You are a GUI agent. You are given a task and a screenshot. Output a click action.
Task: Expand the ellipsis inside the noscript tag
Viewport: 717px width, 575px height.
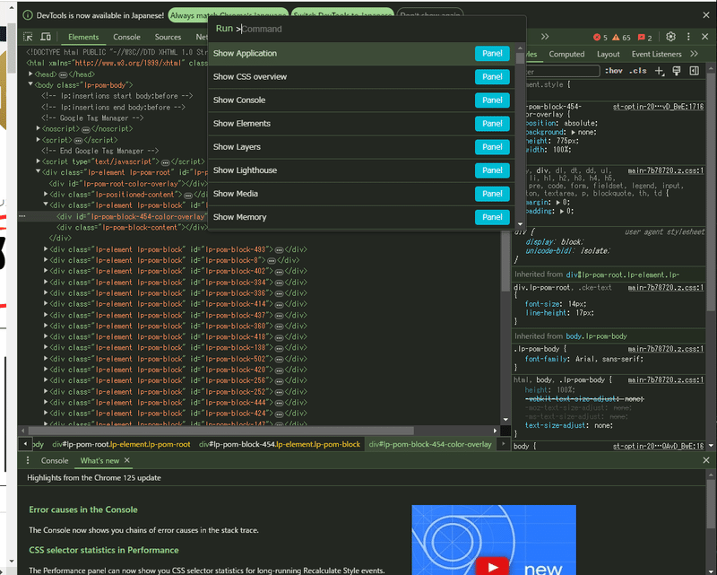click(85, 129)
